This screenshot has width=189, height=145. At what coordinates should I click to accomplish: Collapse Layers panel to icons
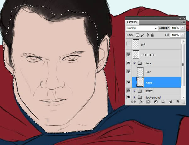point(180,18)
